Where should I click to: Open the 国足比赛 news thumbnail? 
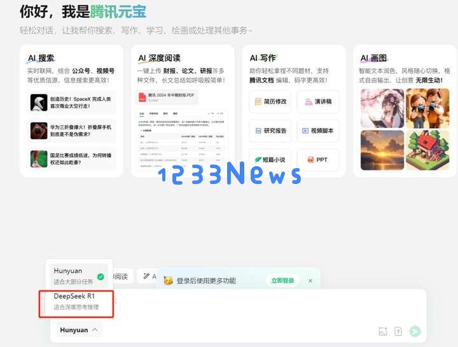[x=39, y=159]
